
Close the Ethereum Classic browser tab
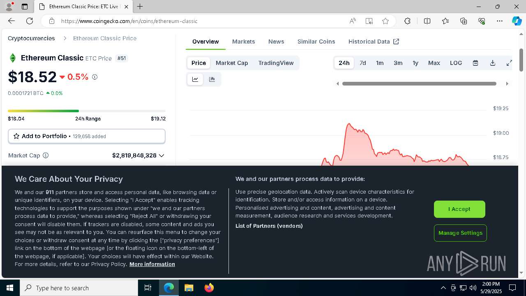126,7
